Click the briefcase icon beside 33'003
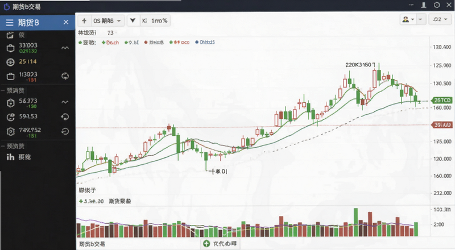This screenshot has height=250, width=455. [10, 48]
